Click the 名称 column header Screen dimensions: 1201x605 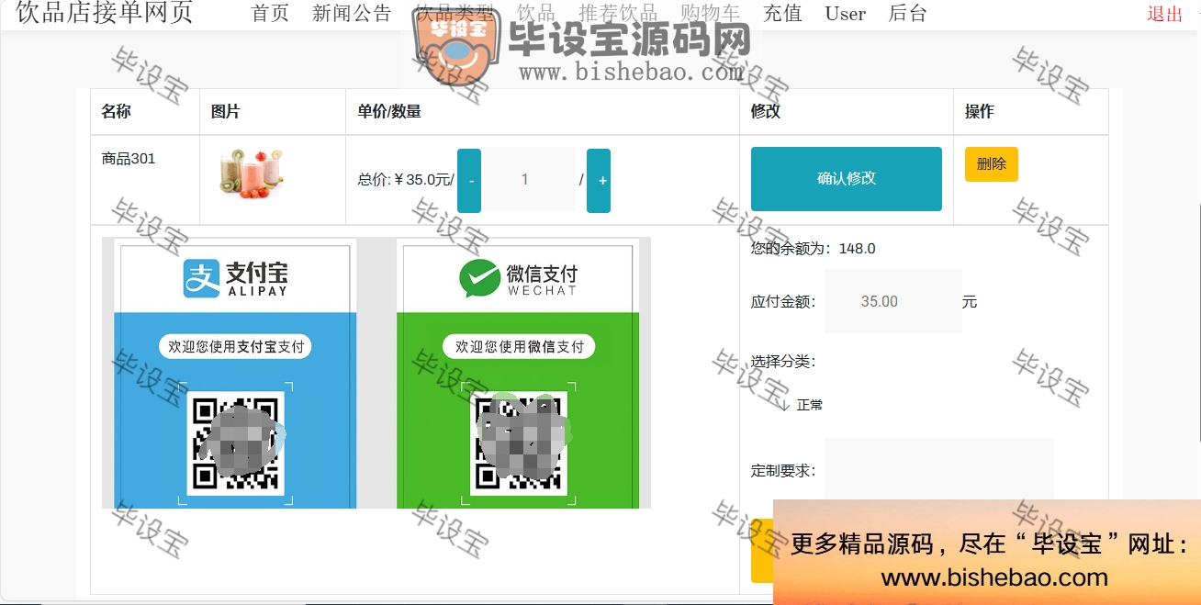(116, 111)
